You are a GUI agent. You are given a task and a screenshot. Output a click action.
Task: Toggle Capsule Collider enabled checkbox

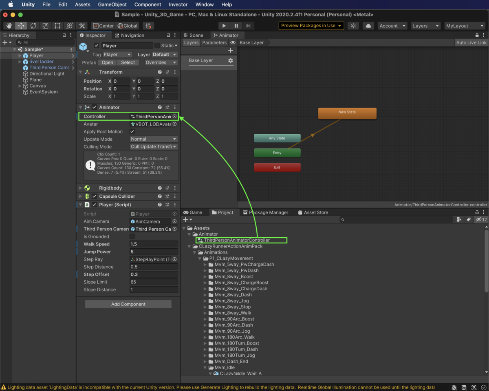pyautogui.click(x=95, y=197)
